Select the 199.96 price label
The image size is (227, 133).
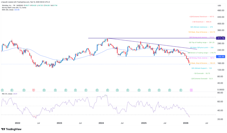pyautogui.click(x=220, y=57)
